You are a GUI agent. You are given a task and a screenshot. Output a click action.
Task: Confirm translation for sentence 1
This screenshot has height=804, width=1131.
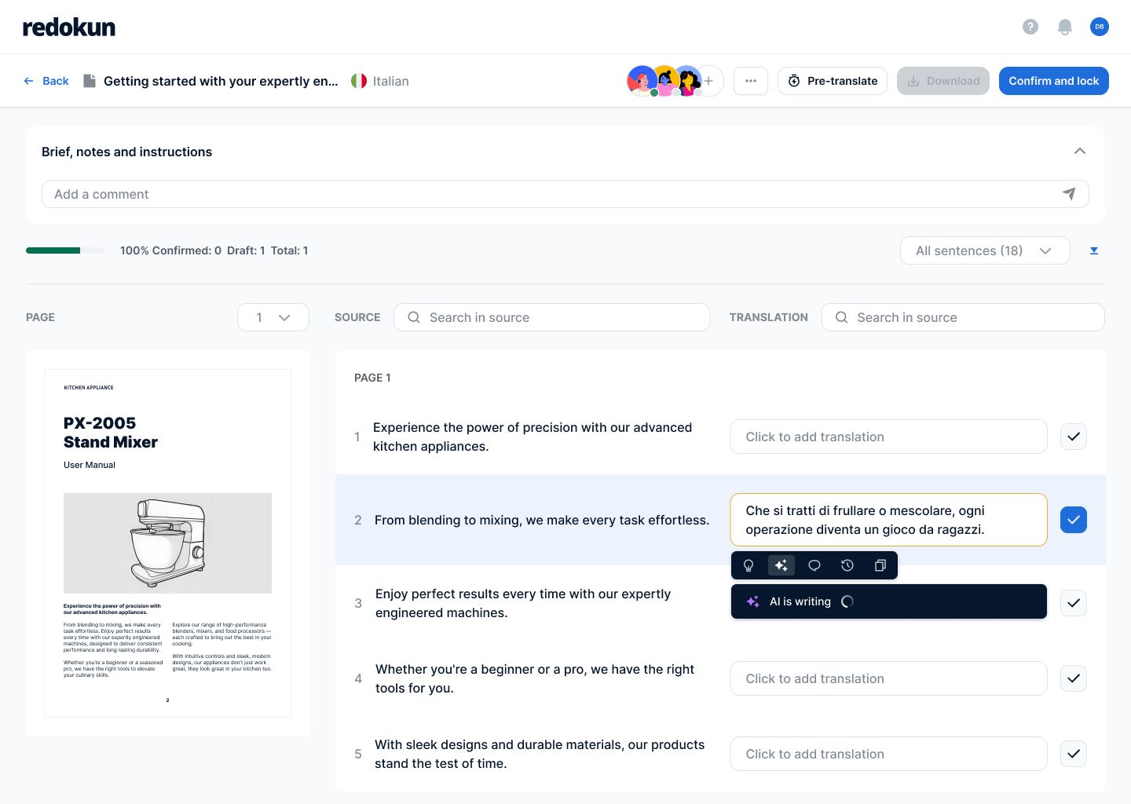[x=1074, y=437]
